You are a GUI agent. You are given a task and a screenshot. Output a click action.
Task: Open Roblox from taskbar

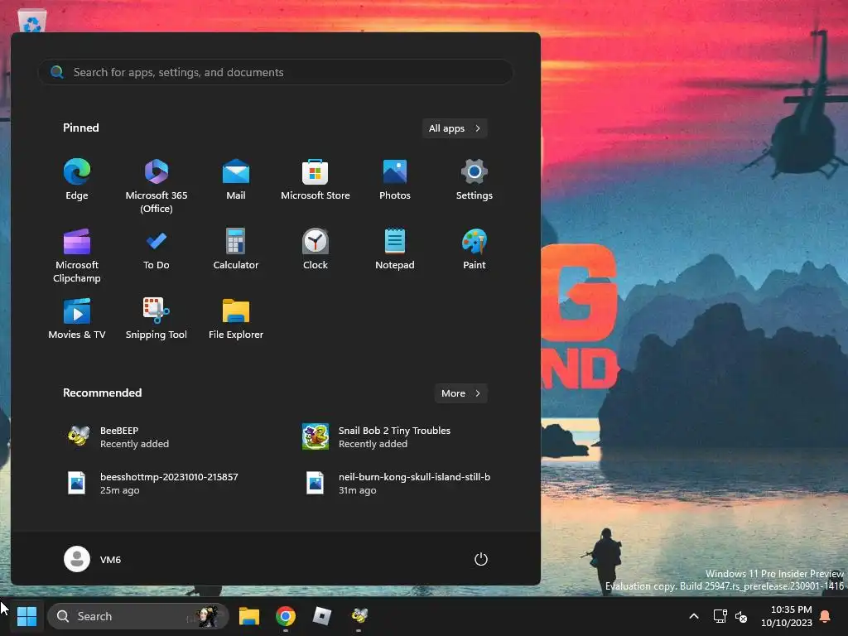tap(322, 616)
